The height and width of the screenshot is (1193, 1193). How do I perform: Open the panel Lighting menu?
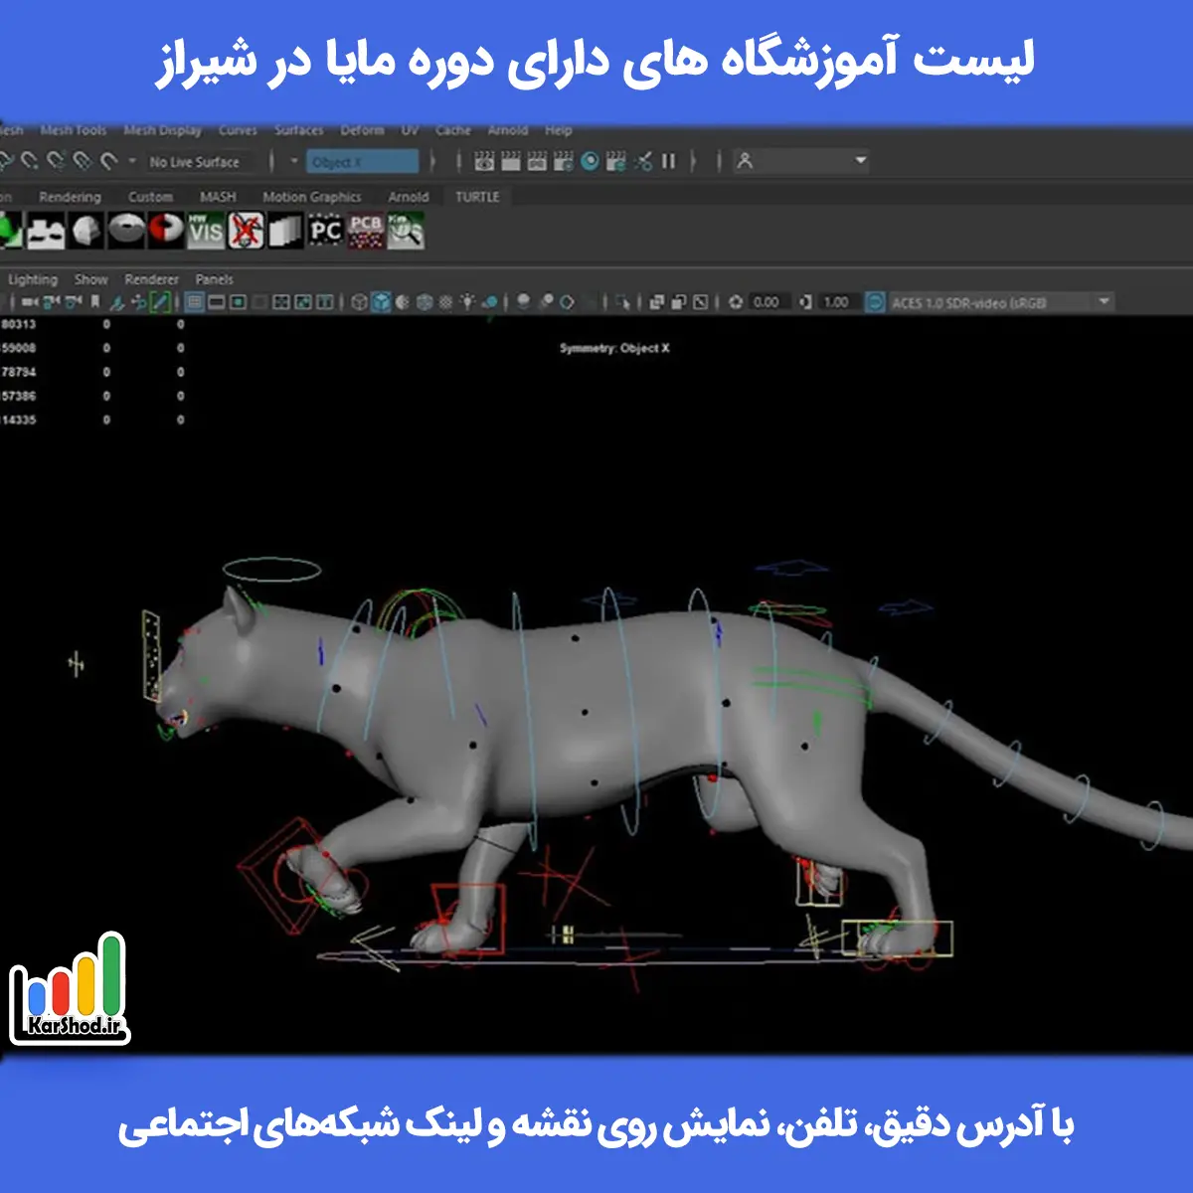pyautogui.click(x=33, y=279)
